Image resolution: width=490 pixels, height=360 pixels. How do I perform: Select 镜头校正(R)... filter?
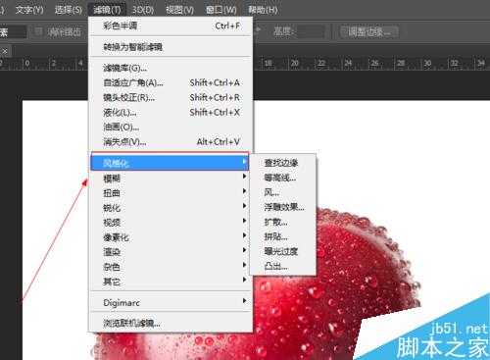171,97
